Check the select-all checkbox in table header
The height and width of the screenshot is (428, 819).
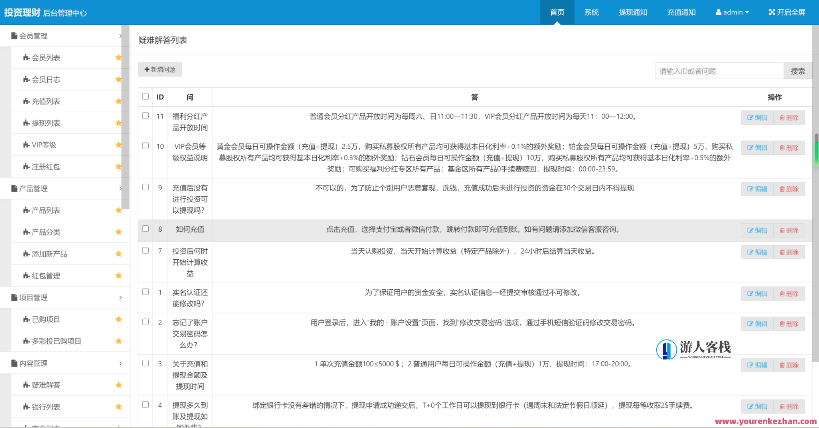click(x=145, y=97)
